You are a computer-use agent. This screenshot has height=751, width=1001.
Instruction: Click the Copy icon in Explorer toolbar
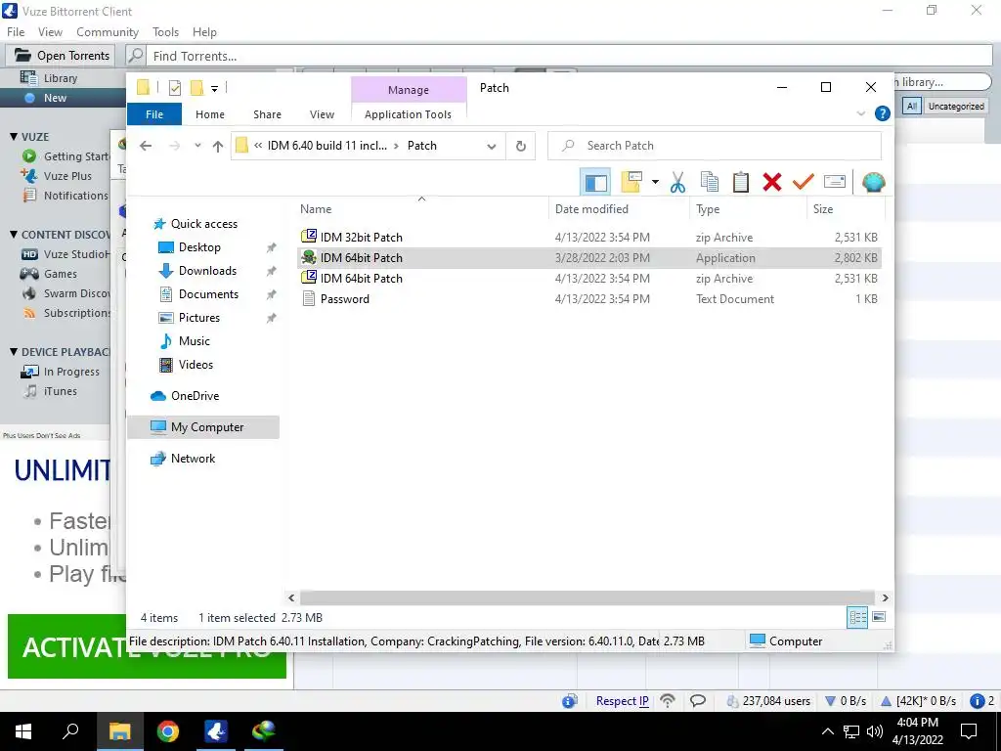(710, 183)
